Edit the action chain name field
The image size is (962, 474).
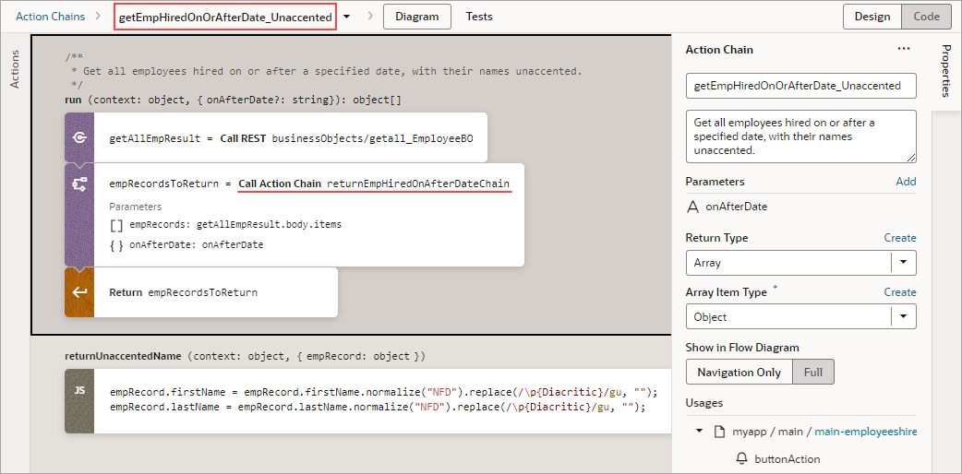click(800, 86)
